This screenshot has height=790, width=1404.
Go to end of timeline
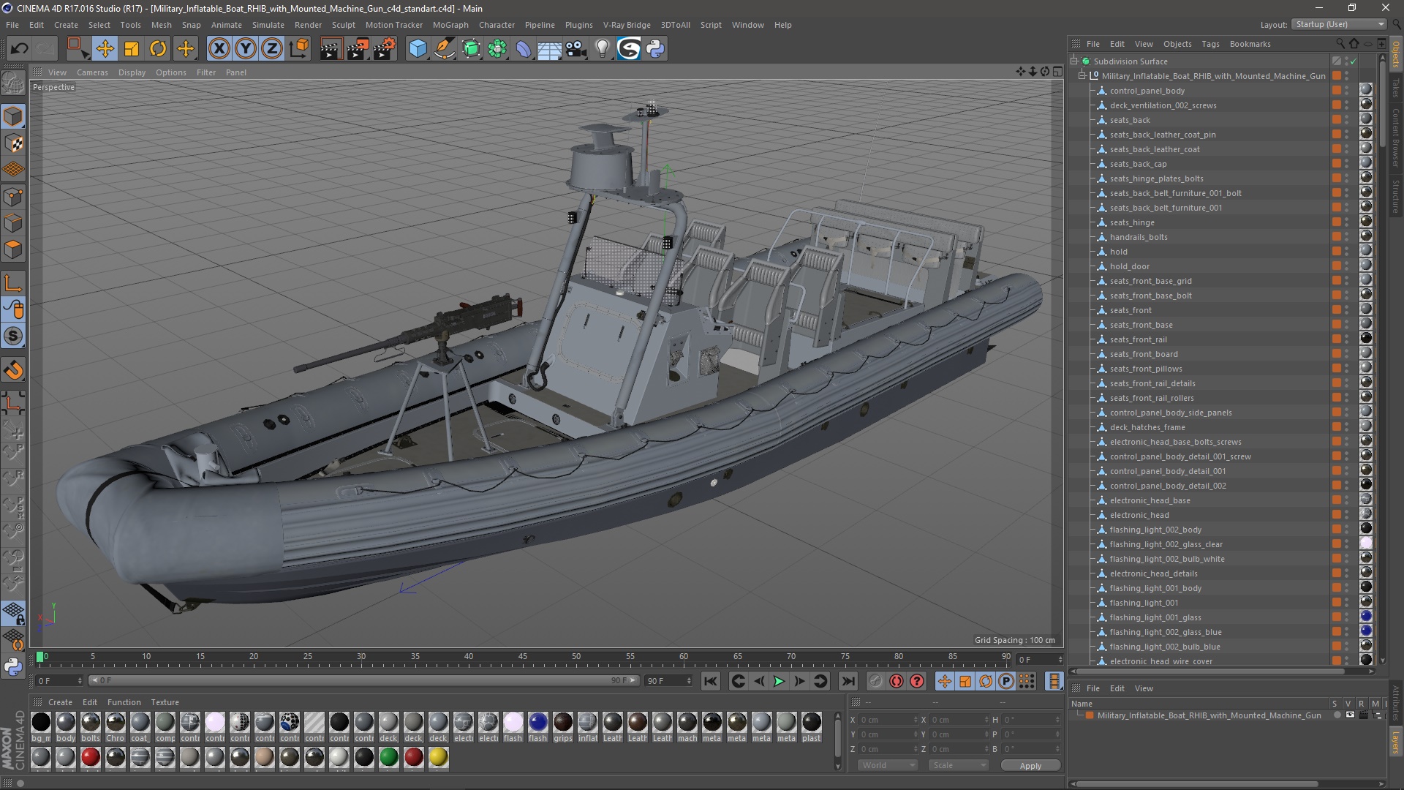tap(848, 681)
